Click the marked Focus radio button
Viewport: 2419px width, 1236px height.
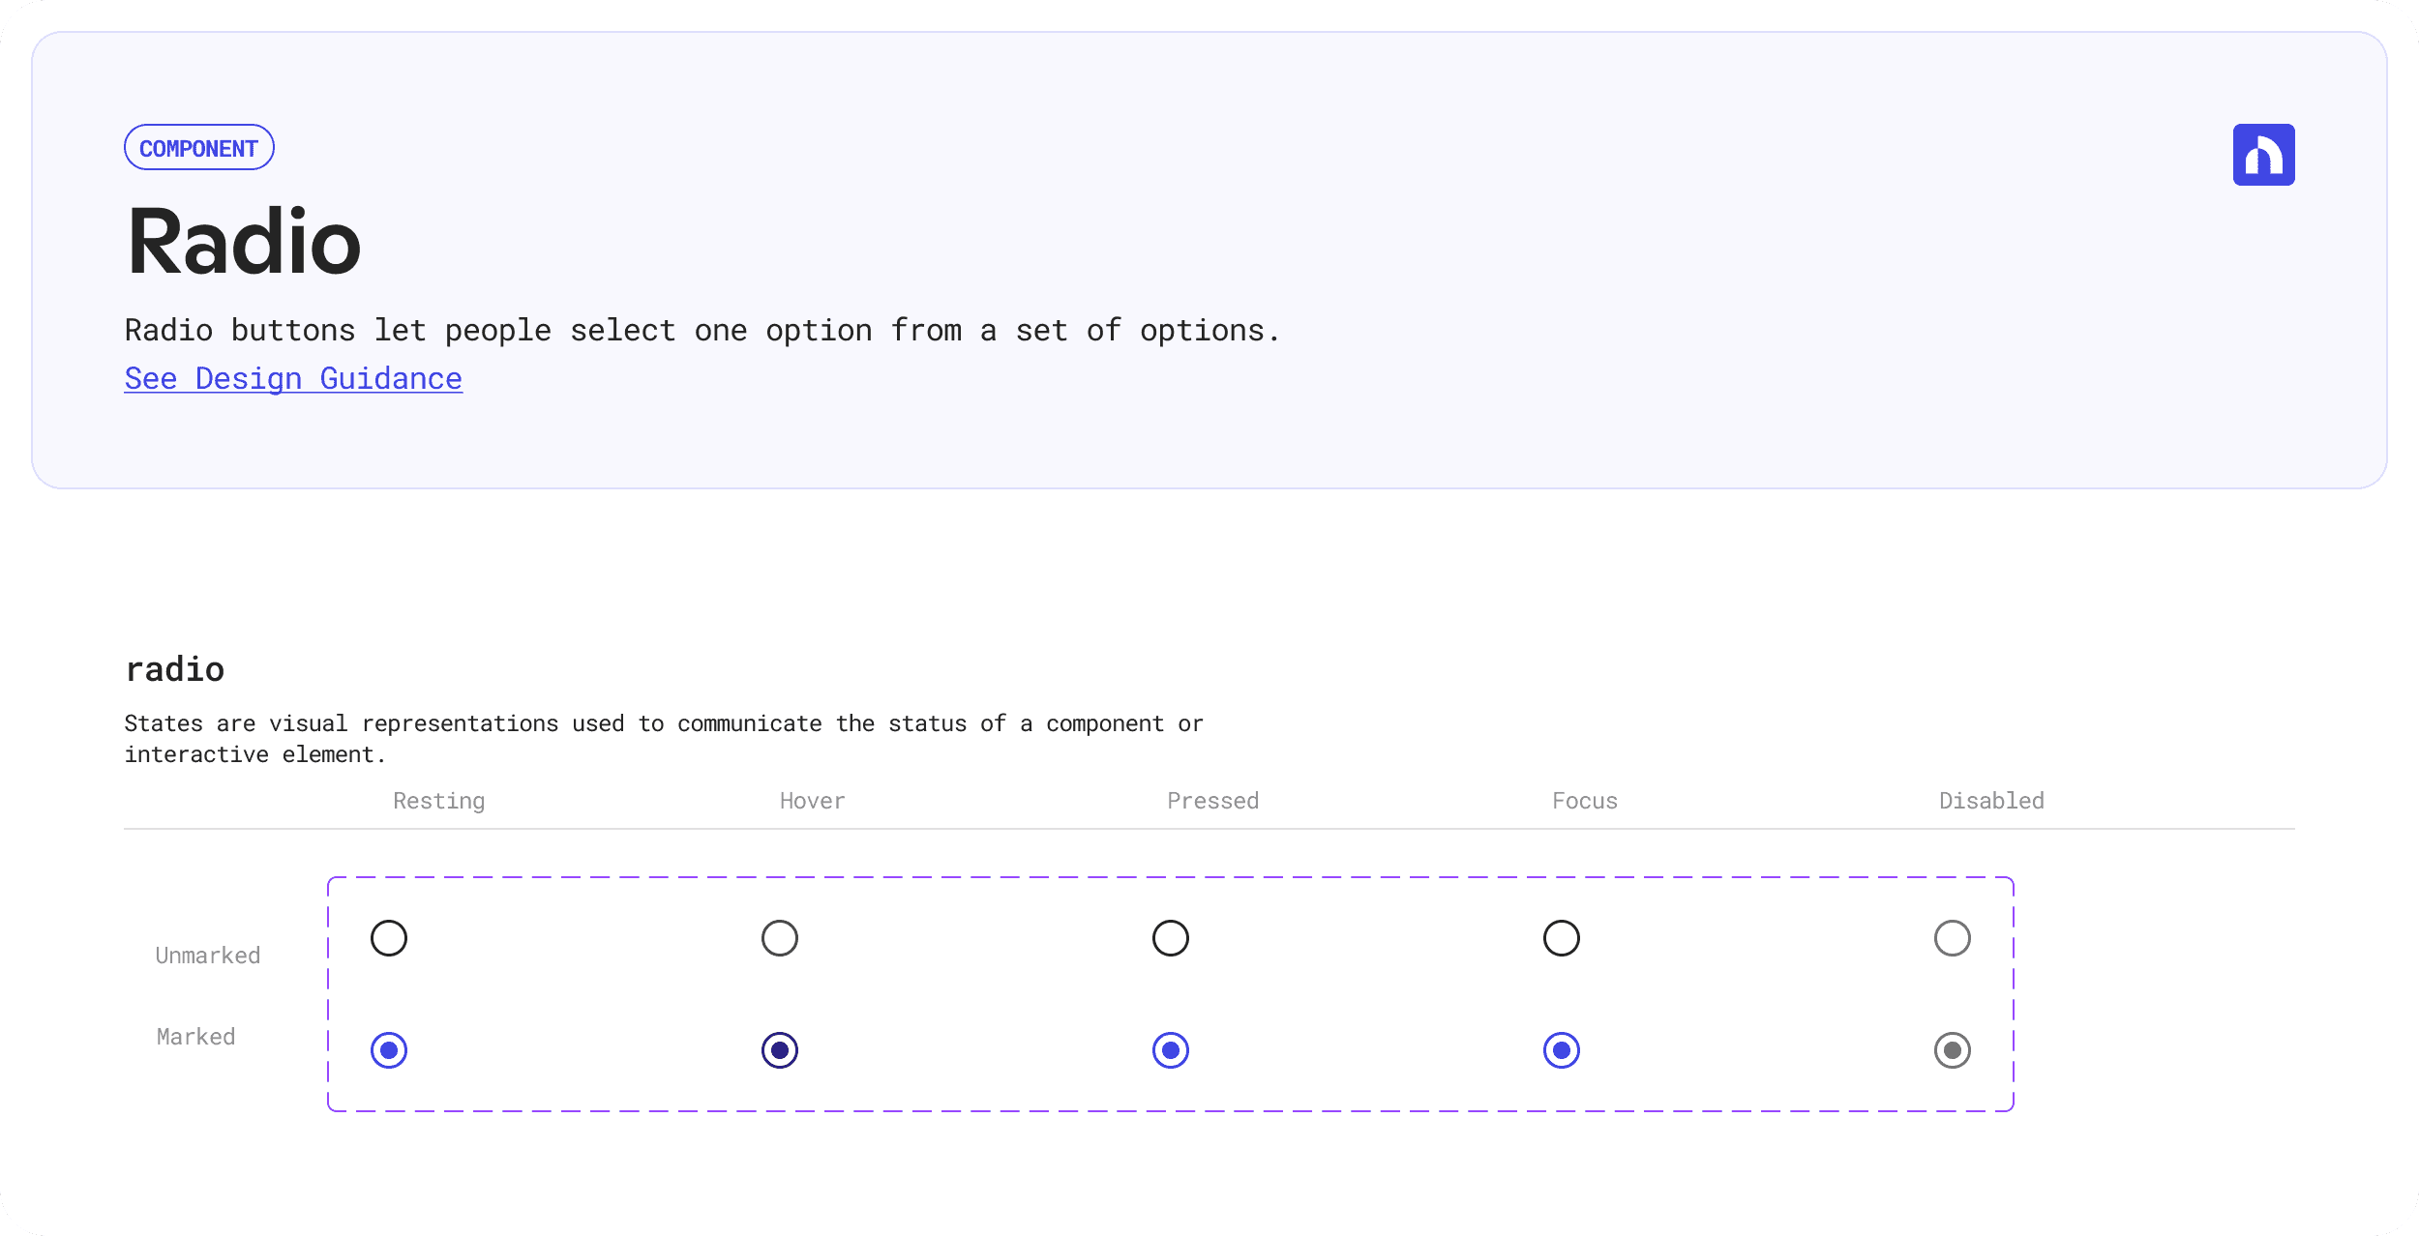(1562, 1050)
